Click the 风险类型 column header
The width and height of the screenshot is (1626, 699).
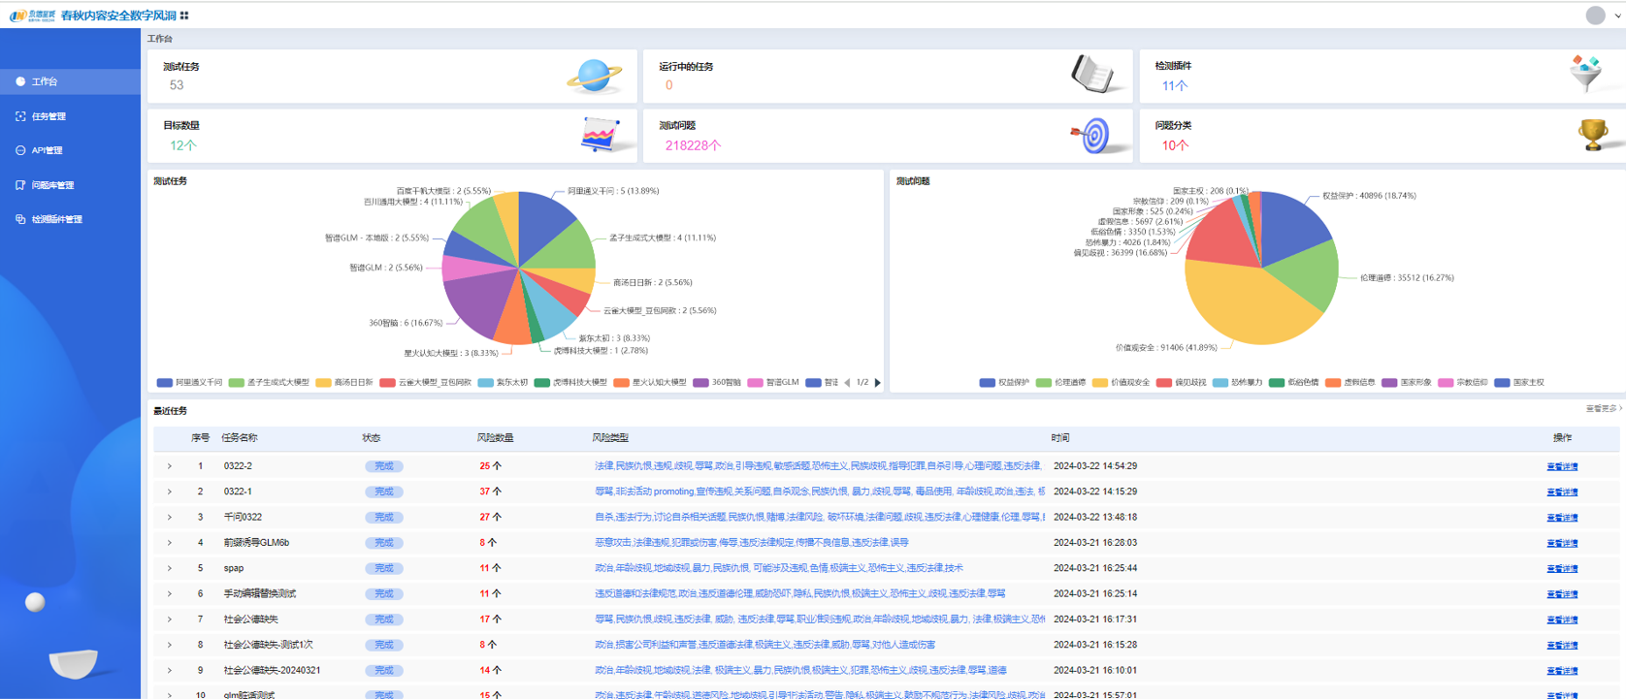[x=610, y=438]
